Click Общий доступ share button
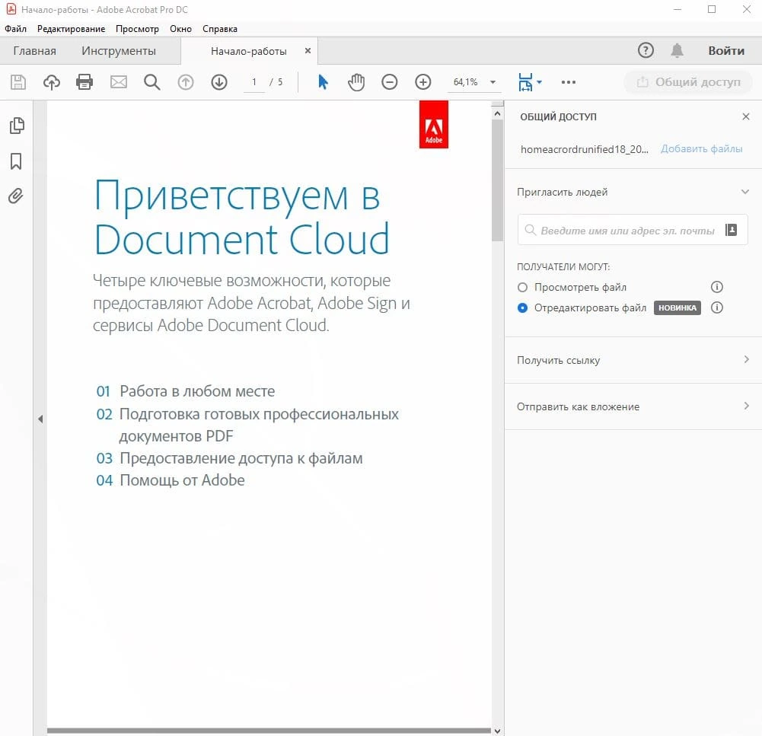This screenshot has height=736, width=762. coord(689,82)
